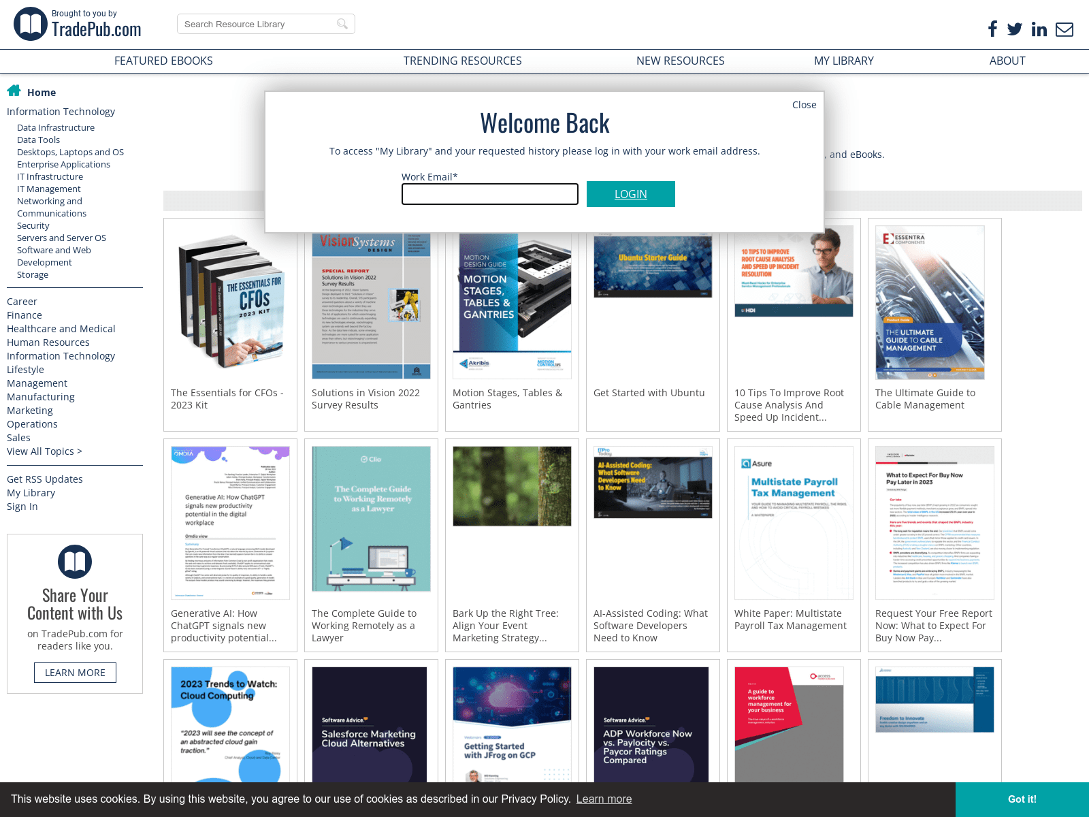Open AI-Assisted Coding cover thumbnail

point(653,482)
